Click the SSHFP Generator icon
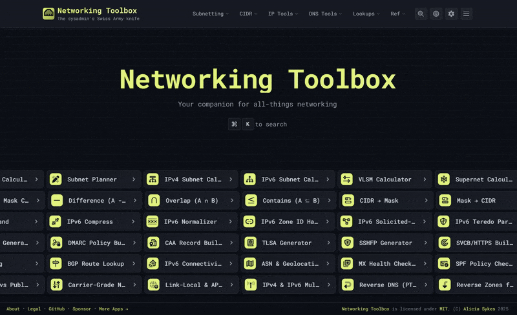Viewport: 517px width, 315px height. (347, 243)
